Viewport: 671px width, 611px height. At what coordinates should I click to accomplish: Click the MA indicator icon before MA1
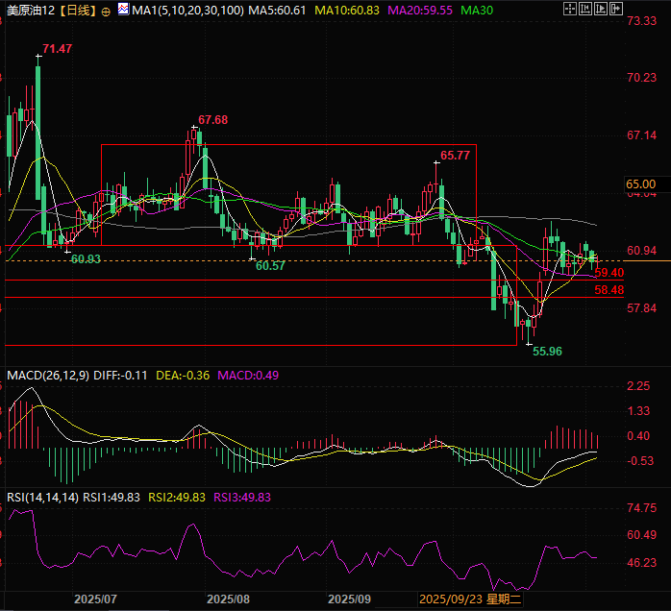[x=122, y=10]
